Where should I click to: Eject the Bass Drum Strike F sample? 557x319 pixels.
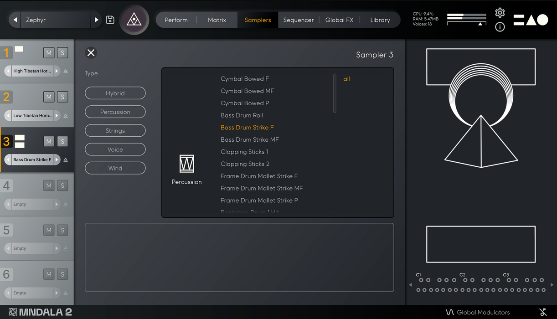66,160
